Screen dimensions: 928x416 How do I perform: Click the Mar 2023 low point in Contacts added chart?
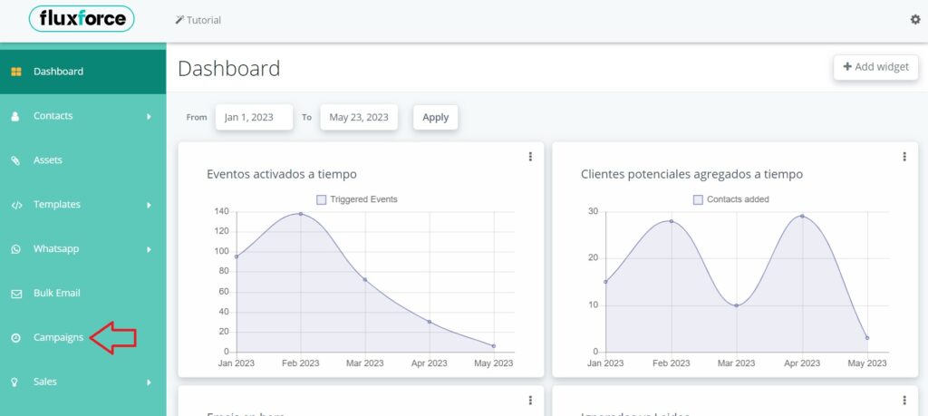pos(736,305)
